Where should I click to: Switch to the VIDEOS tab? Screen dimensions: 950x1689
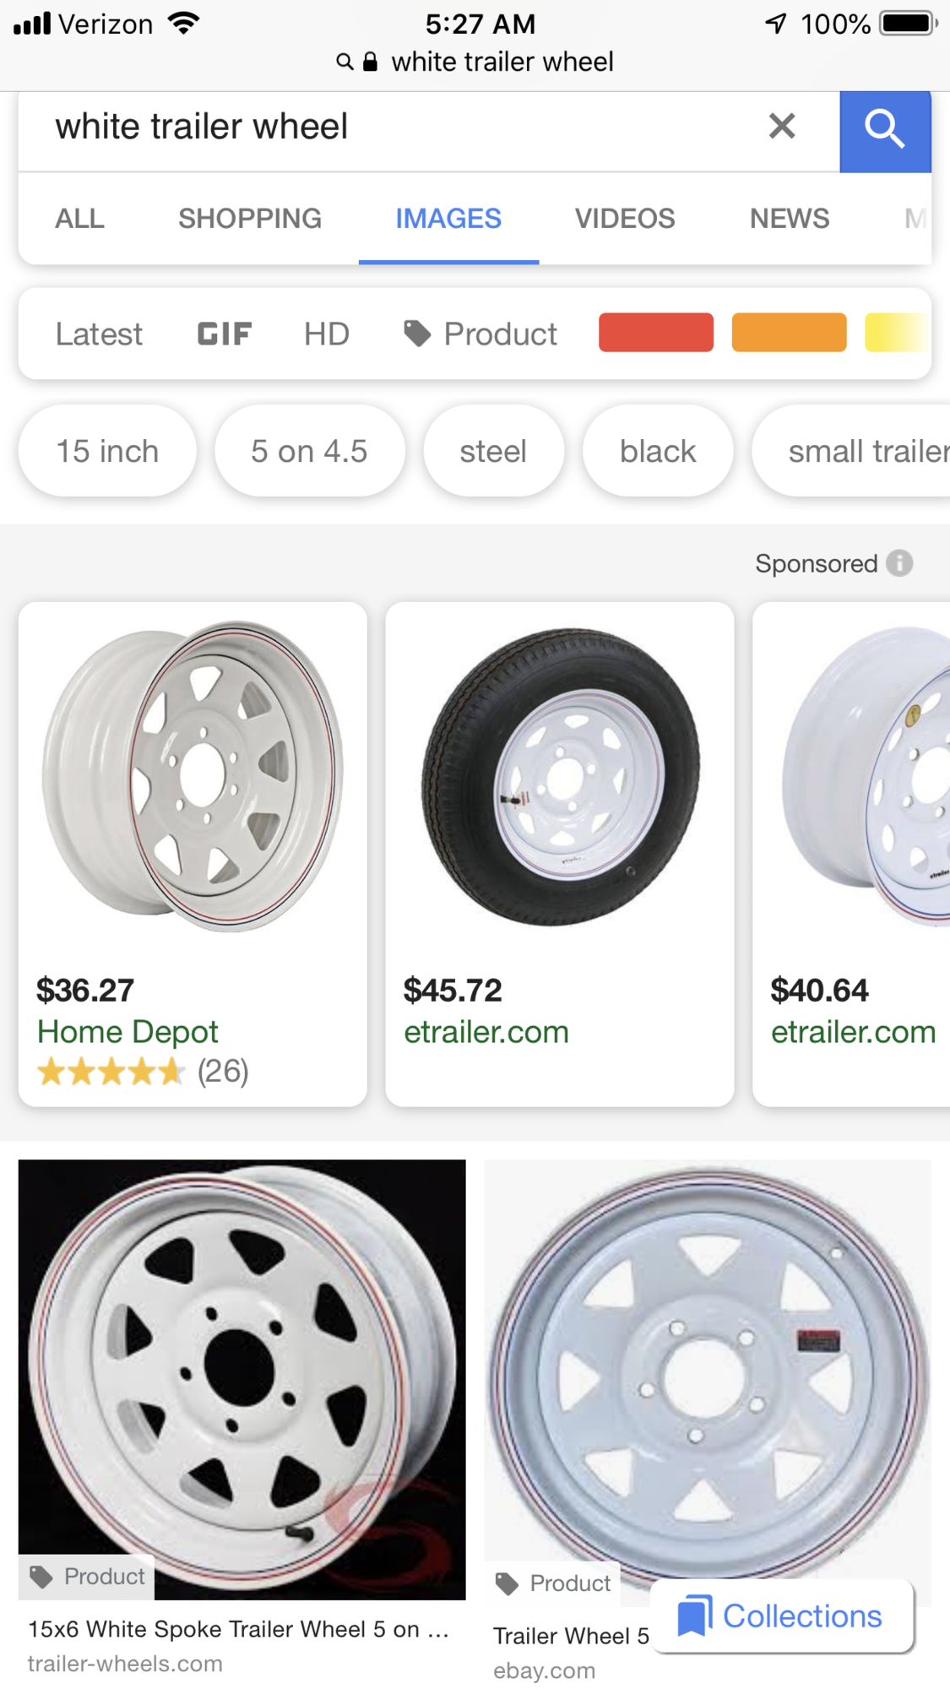[624, 219]
